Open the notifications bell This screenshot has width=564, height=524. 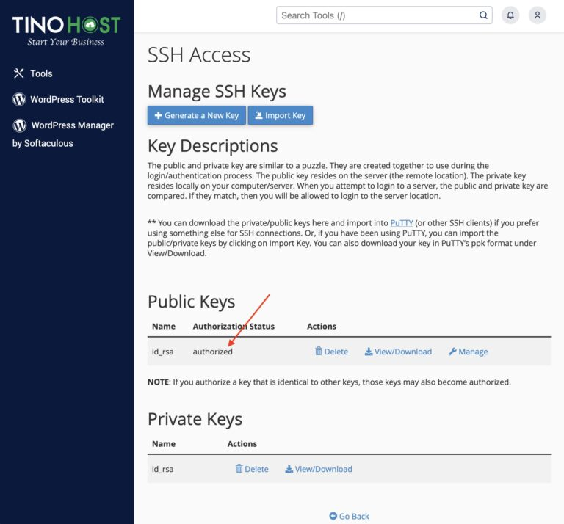pos(510,15)
